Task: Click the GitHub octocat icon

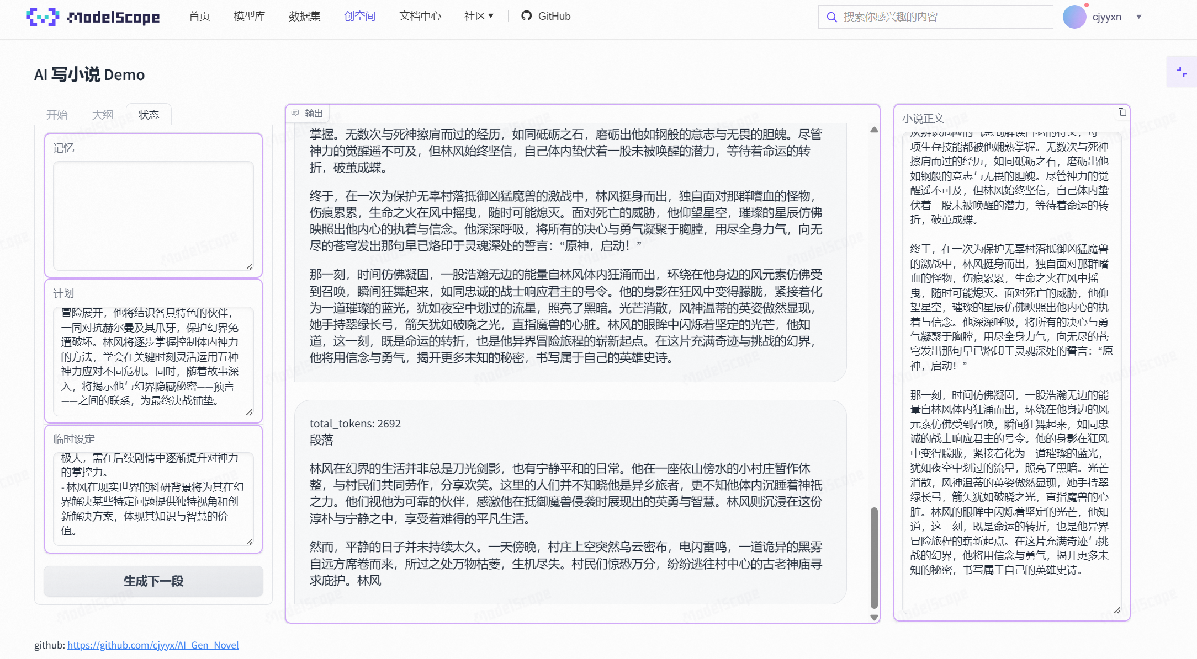Action: click(527, 16)
